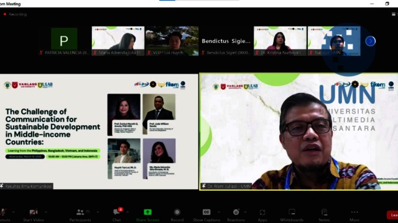
Task: Enable Show Captions
Action: tap(206, 215)
